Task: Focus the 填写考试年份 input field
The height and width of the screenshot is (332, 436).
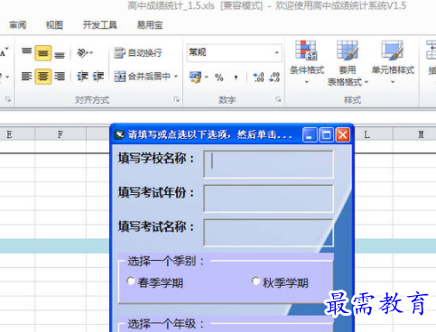Action: point(268,198)
